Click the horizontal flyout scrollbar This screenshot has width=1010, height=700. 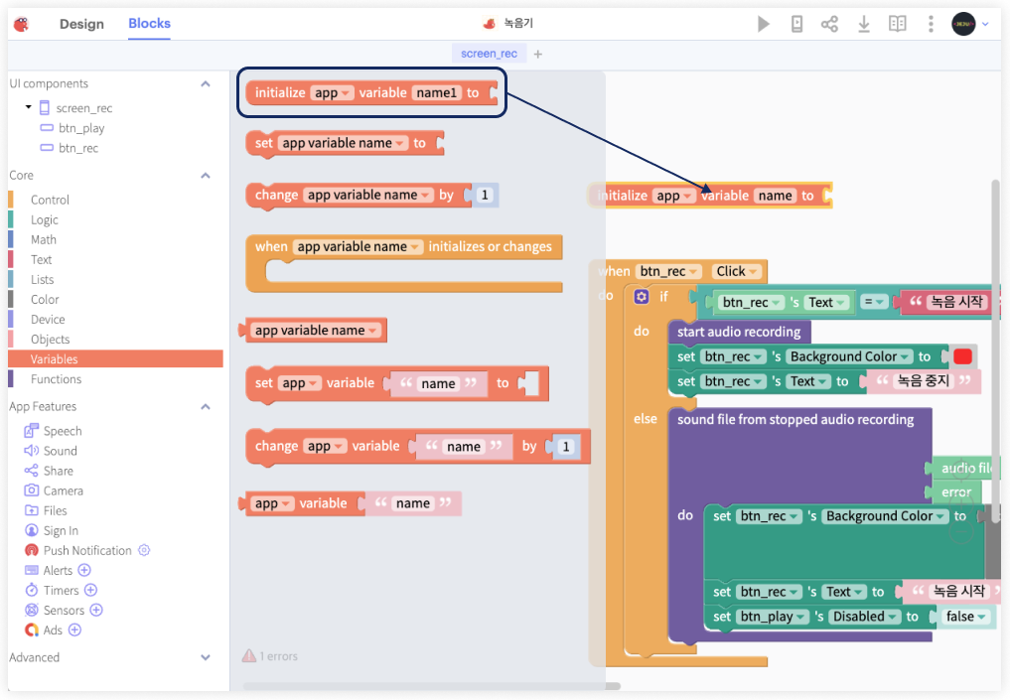[x=432, y=686]
